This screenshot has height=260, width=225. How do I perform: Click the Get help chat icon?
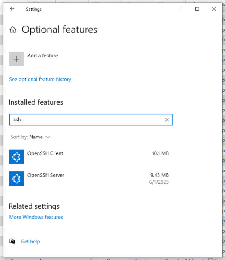(x=12, y=242)
